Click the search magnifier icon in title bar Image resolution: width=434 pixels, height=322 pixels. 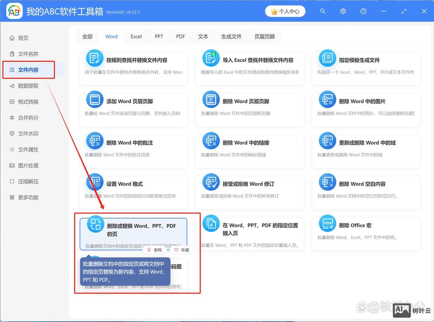[x=323, y=12]
